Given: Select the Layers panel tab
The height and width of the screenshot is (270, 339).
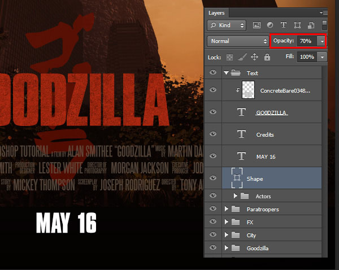Looking at the screenshot, I should click(216, 13).
